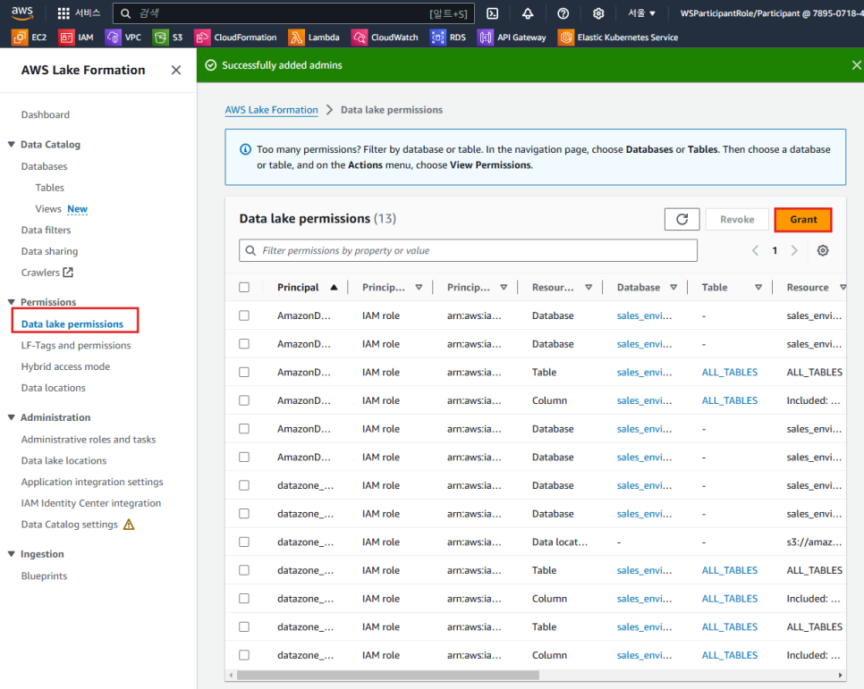Open the CloudFormation shortcut

tap(236, 38)
